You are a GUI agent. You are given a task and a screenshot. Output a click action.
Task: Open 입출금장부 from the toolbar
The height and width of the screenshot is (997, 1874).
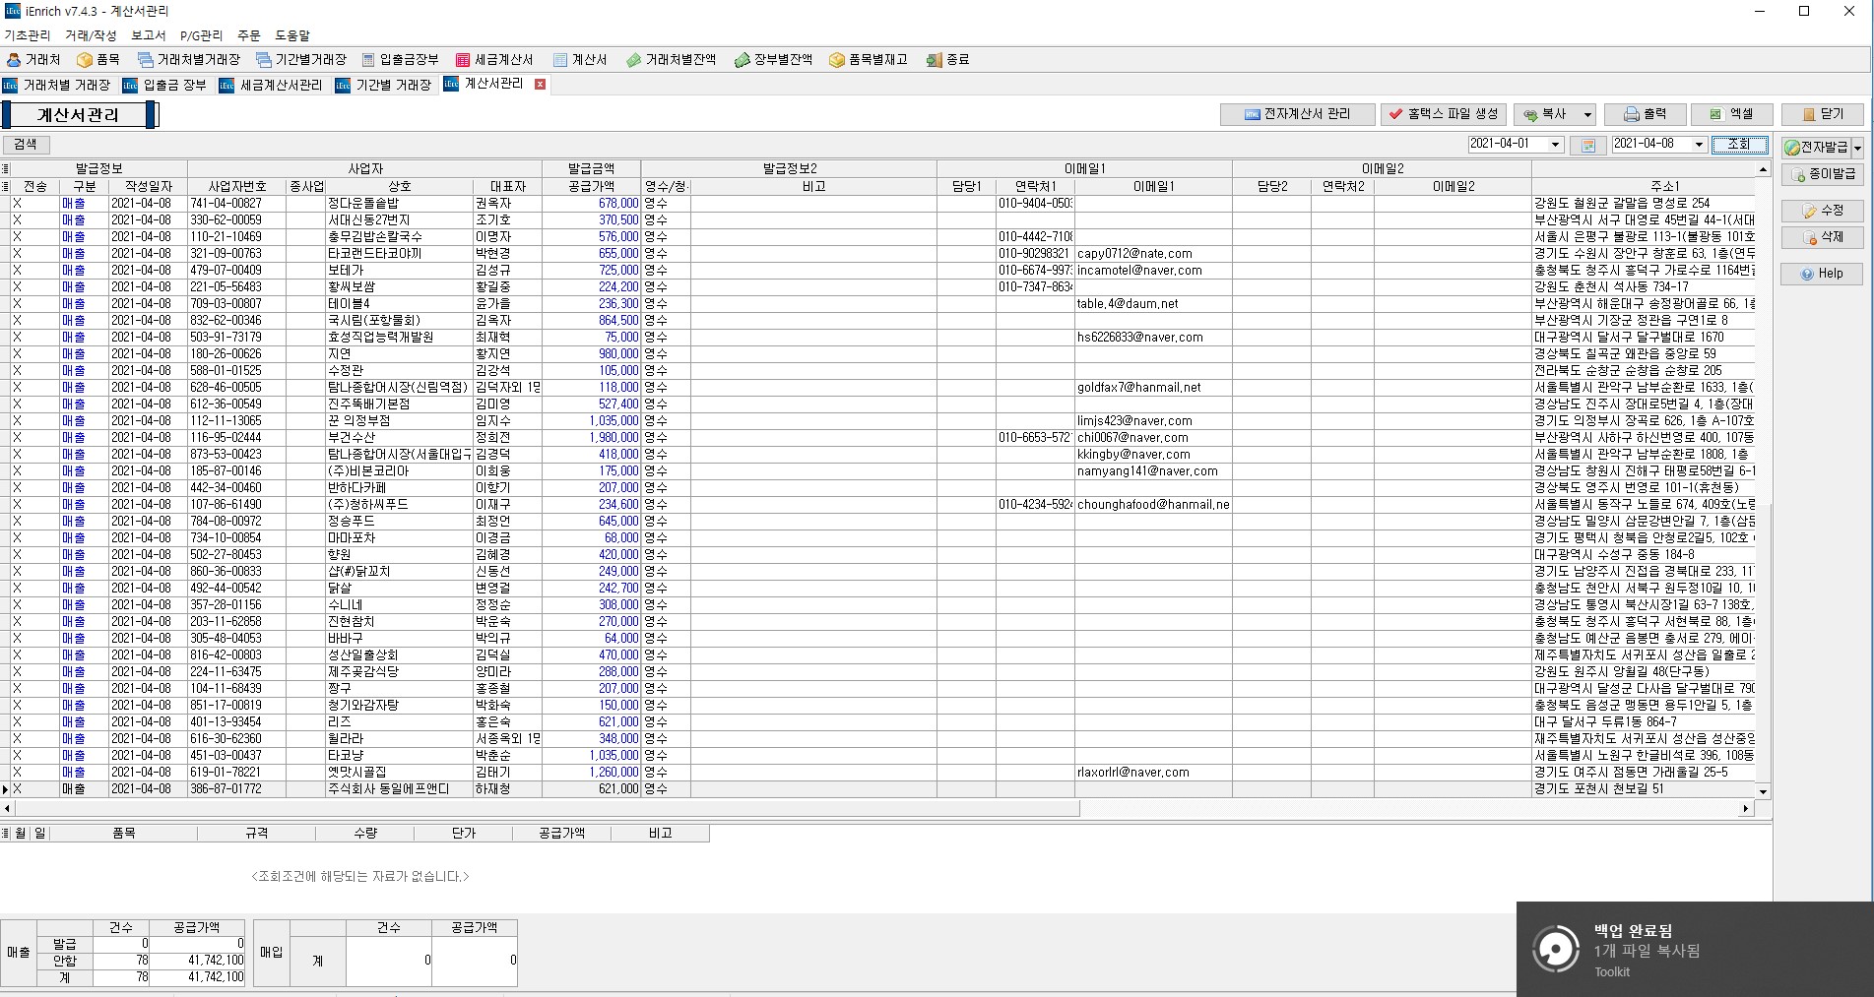(400, 60)
